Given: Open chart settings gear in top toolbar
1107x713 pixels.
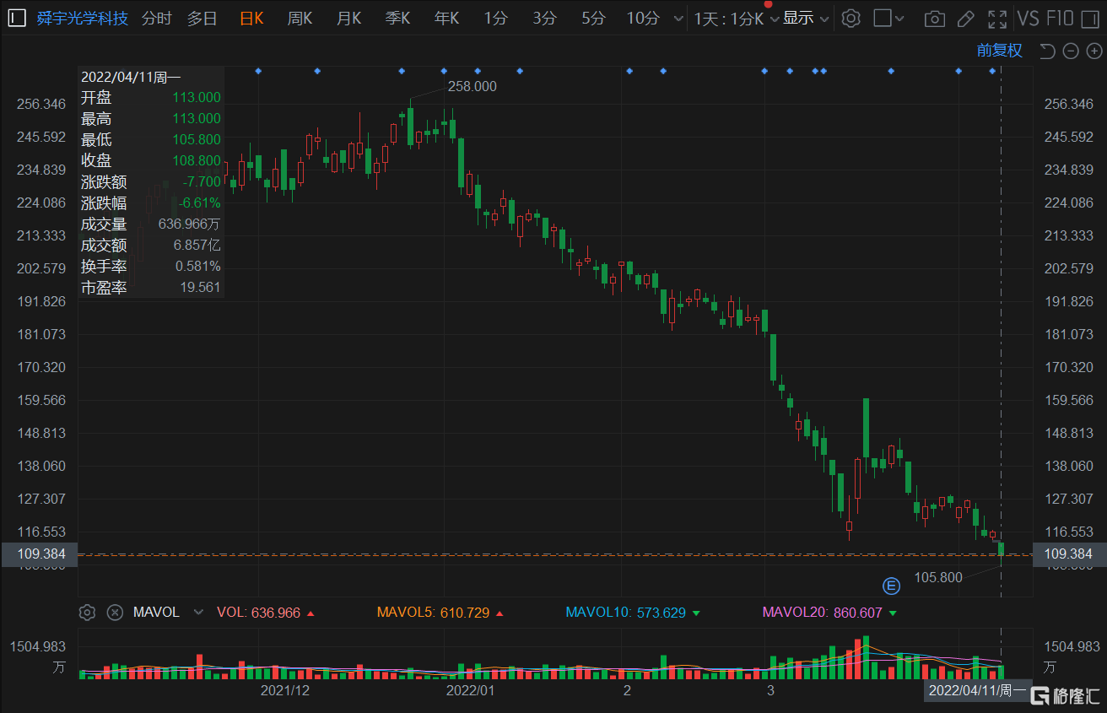Looking at the screenshot, I should [x=851, y=18].
